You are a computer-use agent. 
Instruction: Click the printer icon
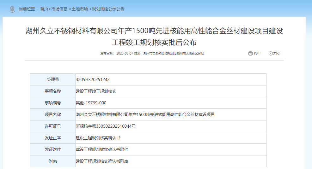pyautogui.click(x=250, y=53)
